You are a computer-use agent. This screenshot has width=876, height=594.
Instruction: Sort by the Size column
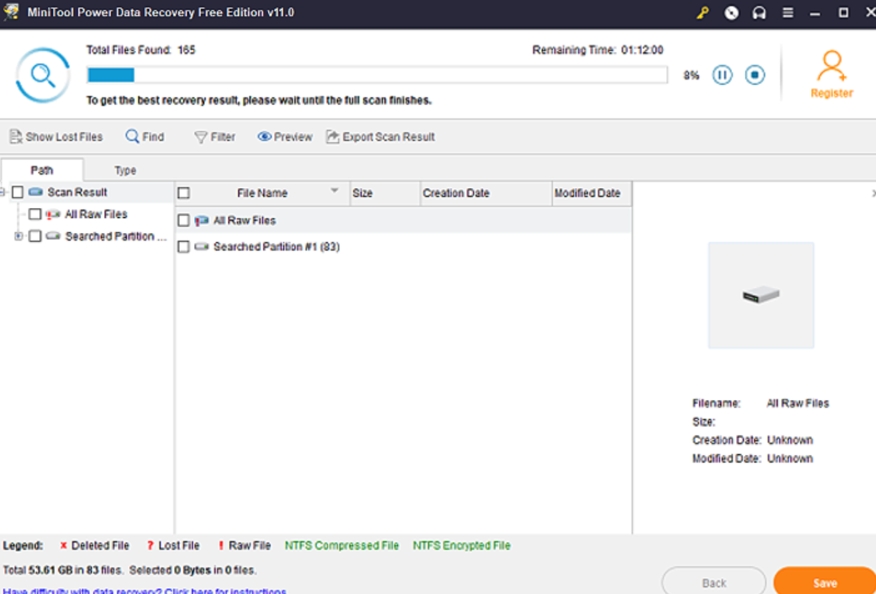click(x=385, y=193)
